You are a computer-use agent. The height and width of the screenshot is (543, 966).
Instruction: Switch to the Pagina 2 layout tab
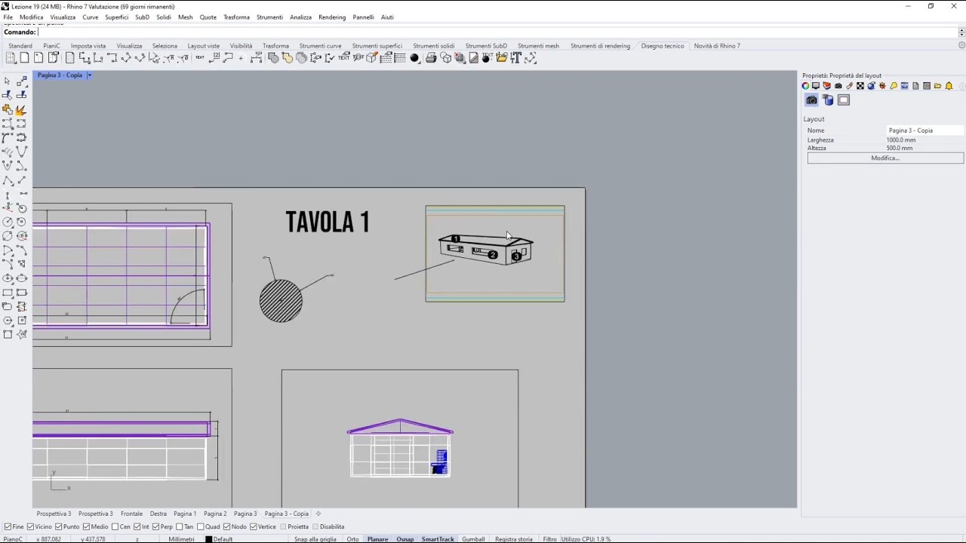[215, 514]
